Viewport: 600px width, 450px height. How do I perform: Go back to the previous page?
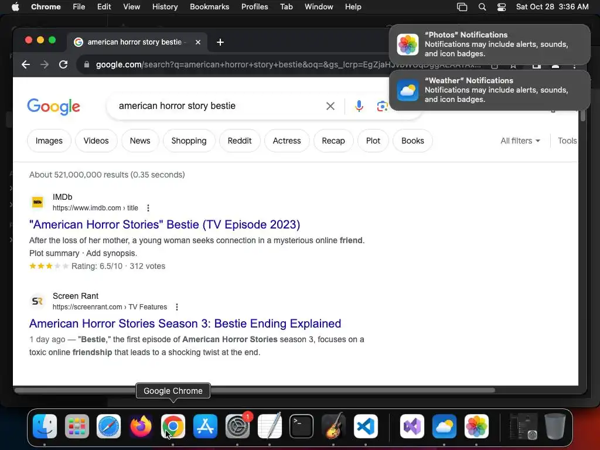pyautogui.click(x=26, y=64)
